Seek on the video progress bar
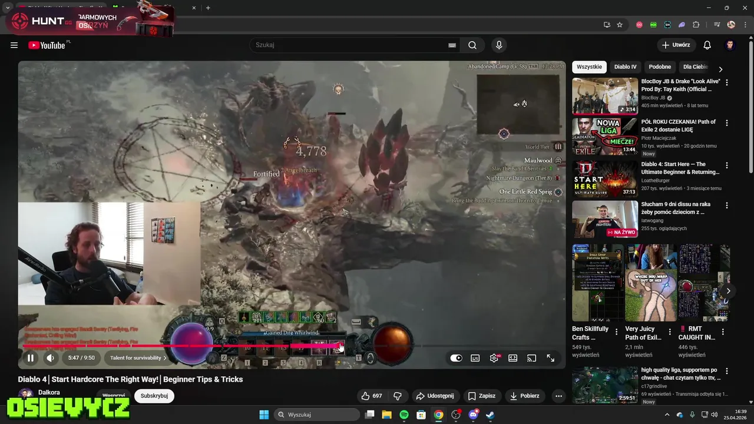Image resolution: width=754 pixels, height=424 pixels. point(292,346)
